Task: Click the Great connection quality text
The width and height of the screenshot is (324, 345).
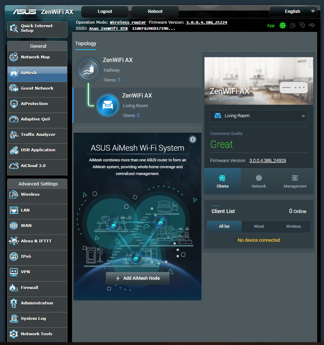Action: tap(221, 145)
